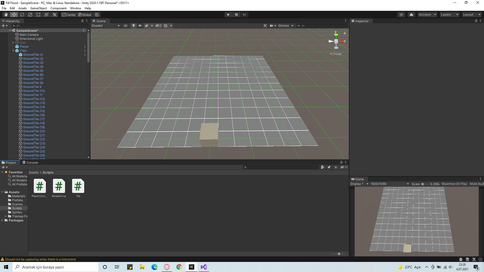Viewport: 484px width, 272px height.
Task: Select the Move tool
Action: point(14,15)
